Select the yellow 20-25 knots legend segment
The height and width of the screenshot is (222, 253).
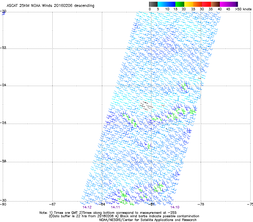189,4
